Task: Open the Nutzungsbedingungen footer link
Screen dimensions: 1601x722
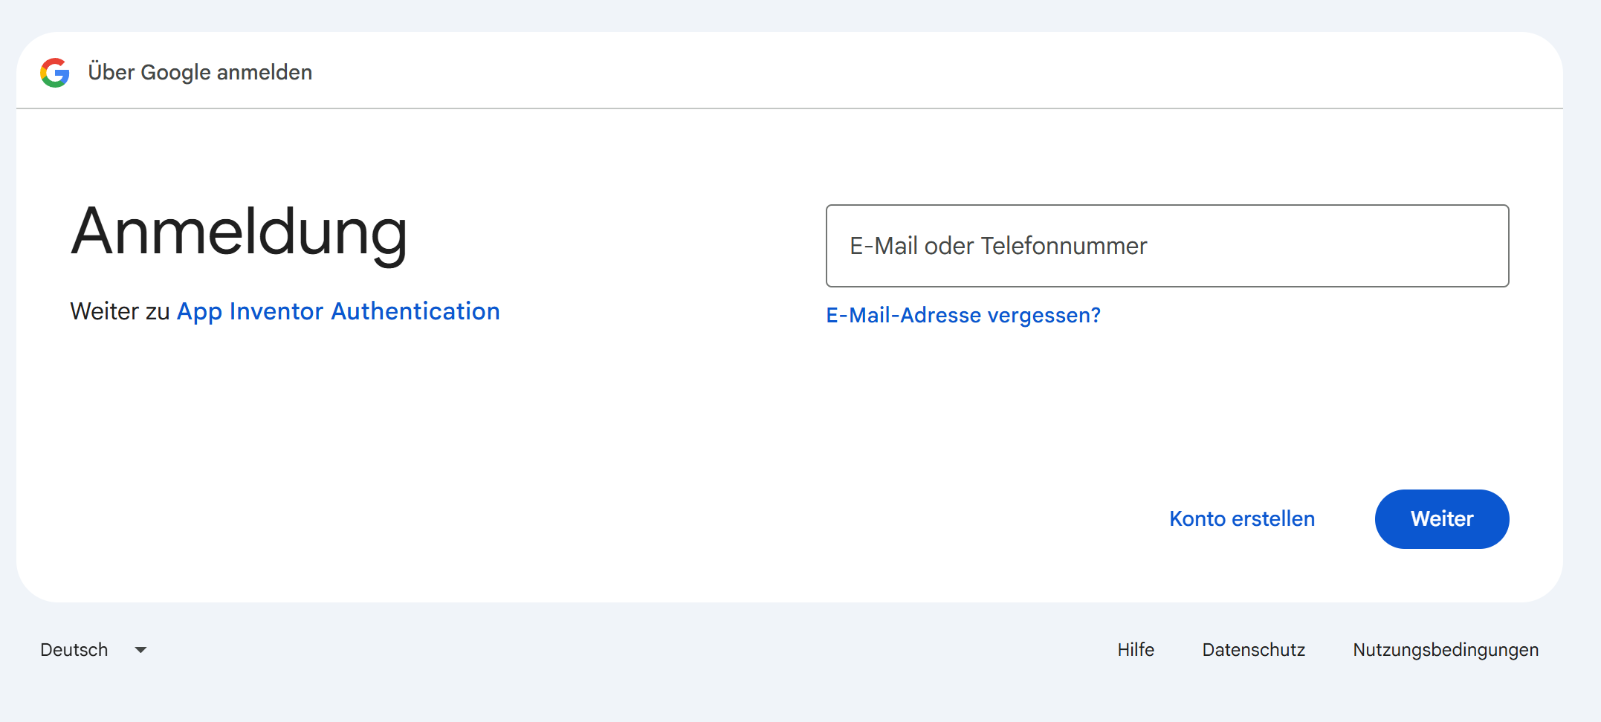Action: coord(1446,650)
